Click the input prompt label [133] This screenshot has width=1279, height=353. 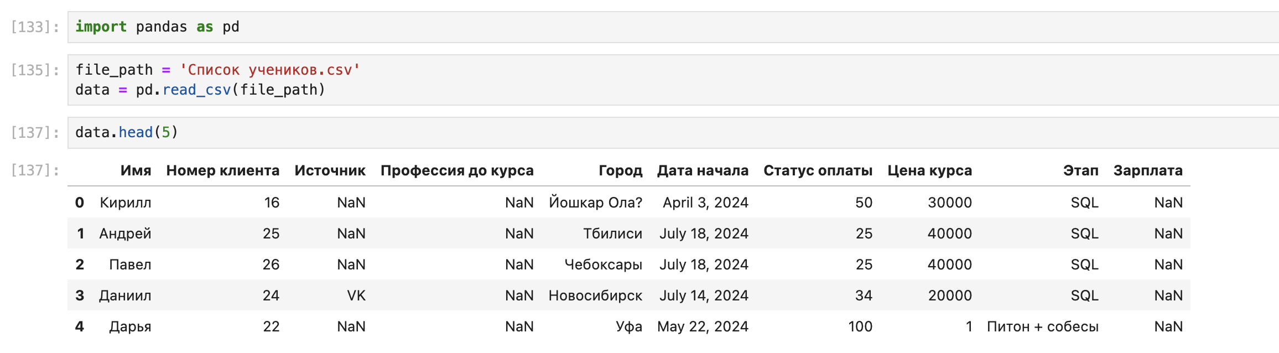pos(35,27)
